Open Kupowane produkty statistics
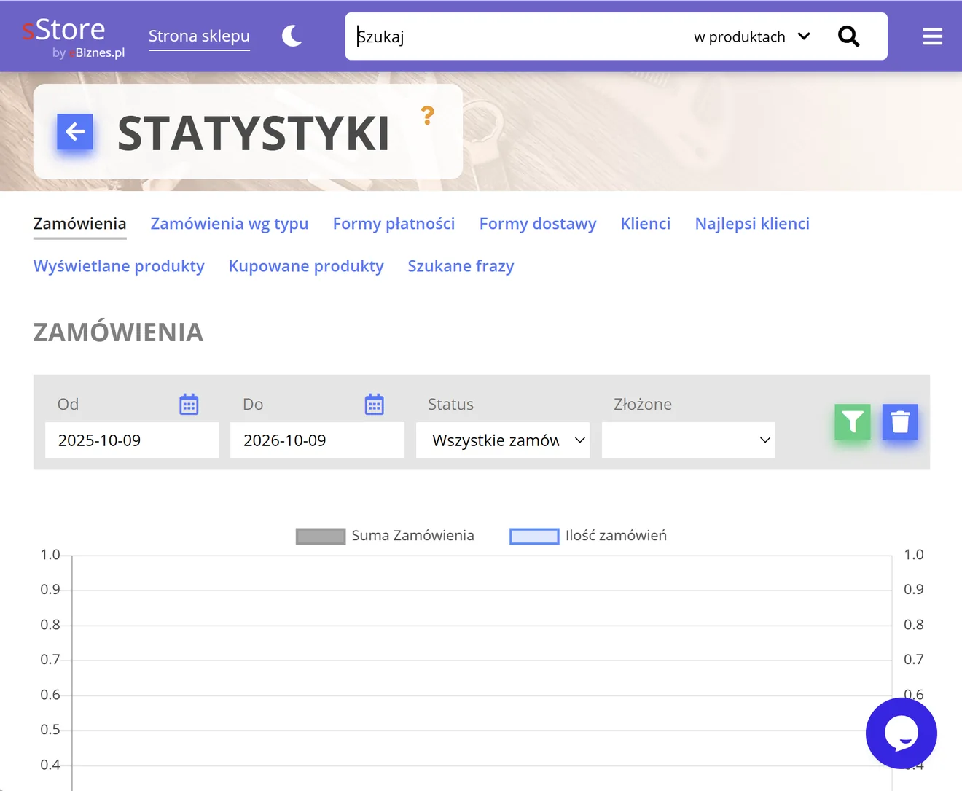This screenshot has width=962, height=791. 306,266
